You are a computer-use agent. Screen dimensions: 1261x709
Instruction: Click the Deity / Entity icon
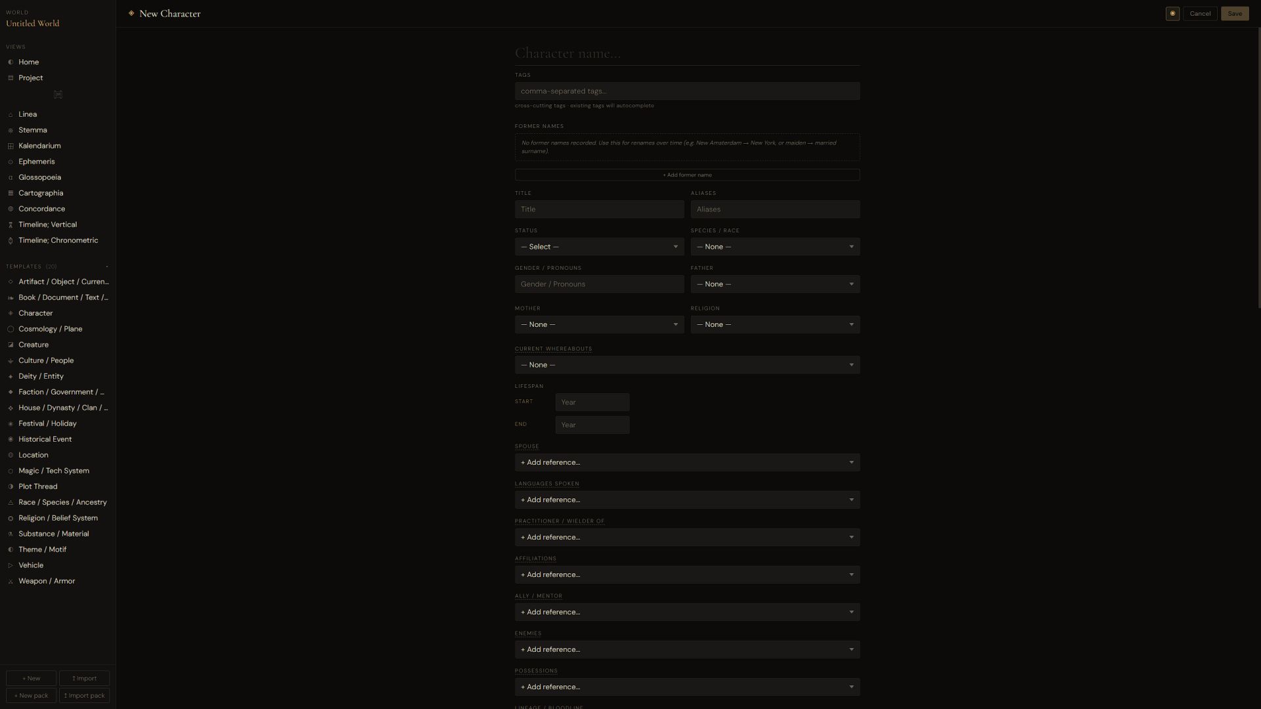coord(11,377)
